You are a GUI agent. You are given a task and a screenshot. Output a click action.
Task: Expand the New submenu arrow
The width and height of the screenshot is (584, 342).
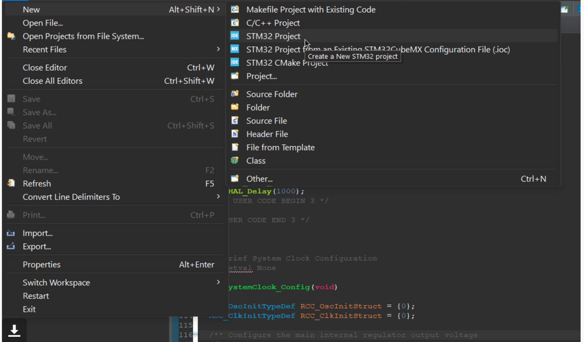[218, 9]
